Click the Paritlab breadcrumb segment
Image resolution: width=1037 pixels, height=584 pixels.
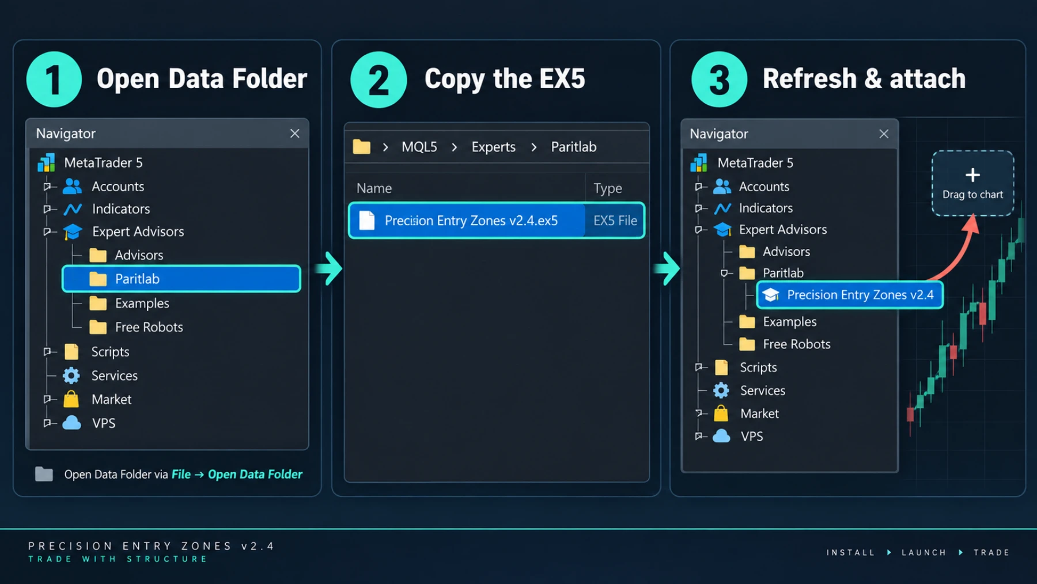(574, 147)
